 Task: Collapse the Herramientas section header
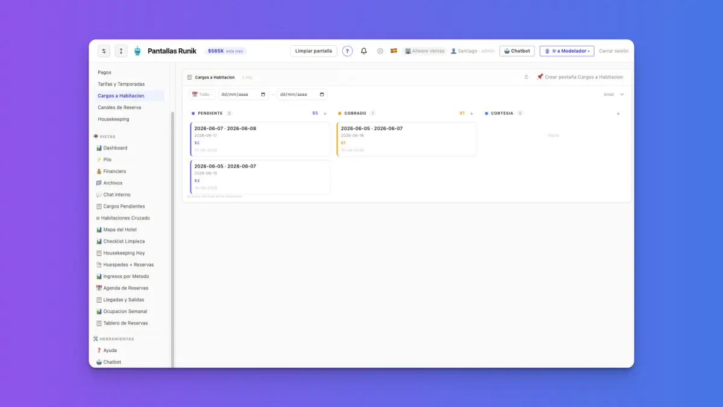click(x=114, y=339)
